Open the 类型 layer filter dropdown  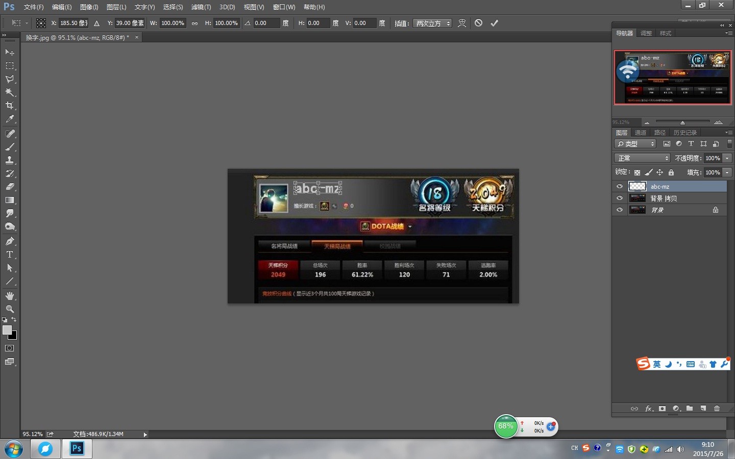pyautogui.click(x=635, y=144)
